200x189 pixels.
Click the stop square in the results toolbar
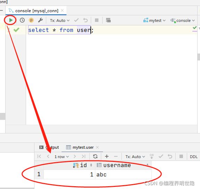coord(181,156)
